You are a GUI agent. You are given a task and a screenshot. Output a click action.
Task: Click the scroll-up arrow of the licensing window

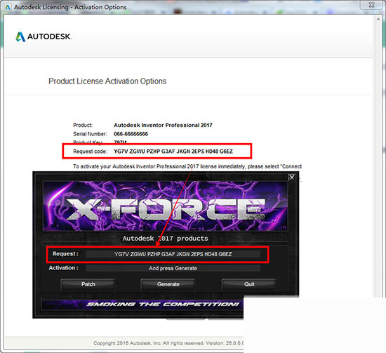pos(378,19)
